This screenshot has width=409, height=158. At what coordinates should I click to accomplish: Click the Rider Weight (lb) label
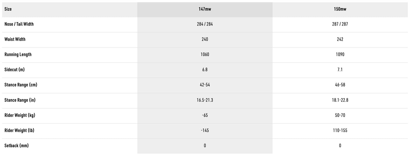click(19, 130)
